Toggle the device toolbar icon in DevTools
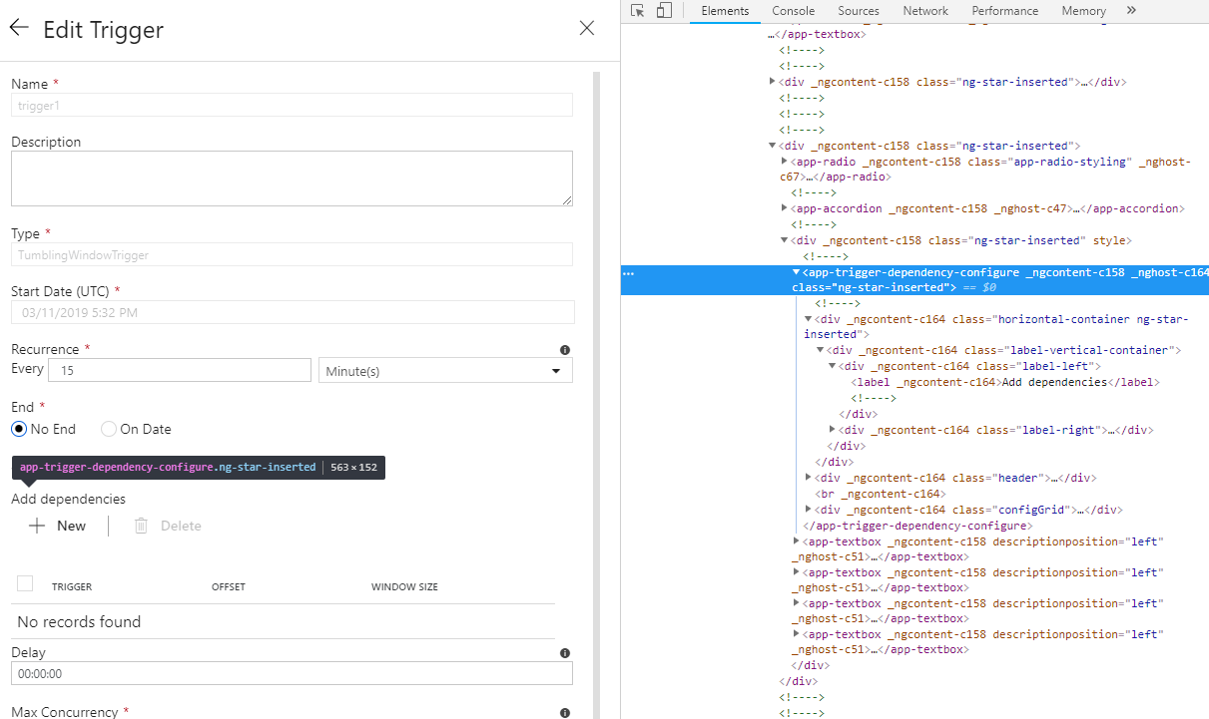Viewport: 1209px width, 719px height. pos(663,10)
